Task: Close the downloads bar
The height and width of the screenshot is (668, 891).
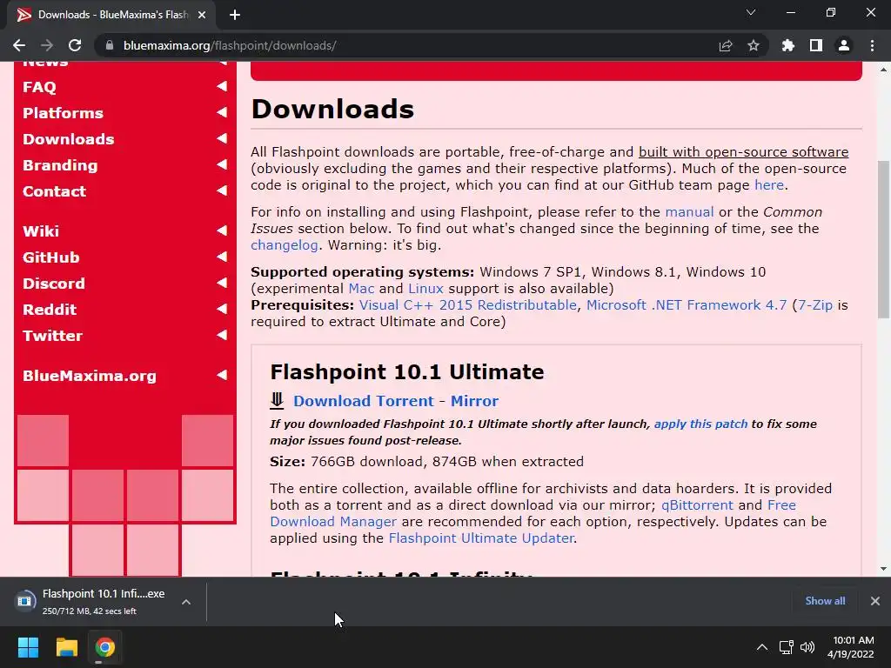Action: 875,601
